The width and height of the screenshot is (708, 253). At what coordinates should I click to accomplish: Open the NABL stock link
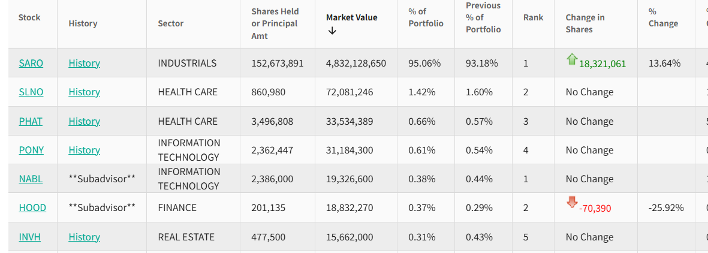click(31, 179)
